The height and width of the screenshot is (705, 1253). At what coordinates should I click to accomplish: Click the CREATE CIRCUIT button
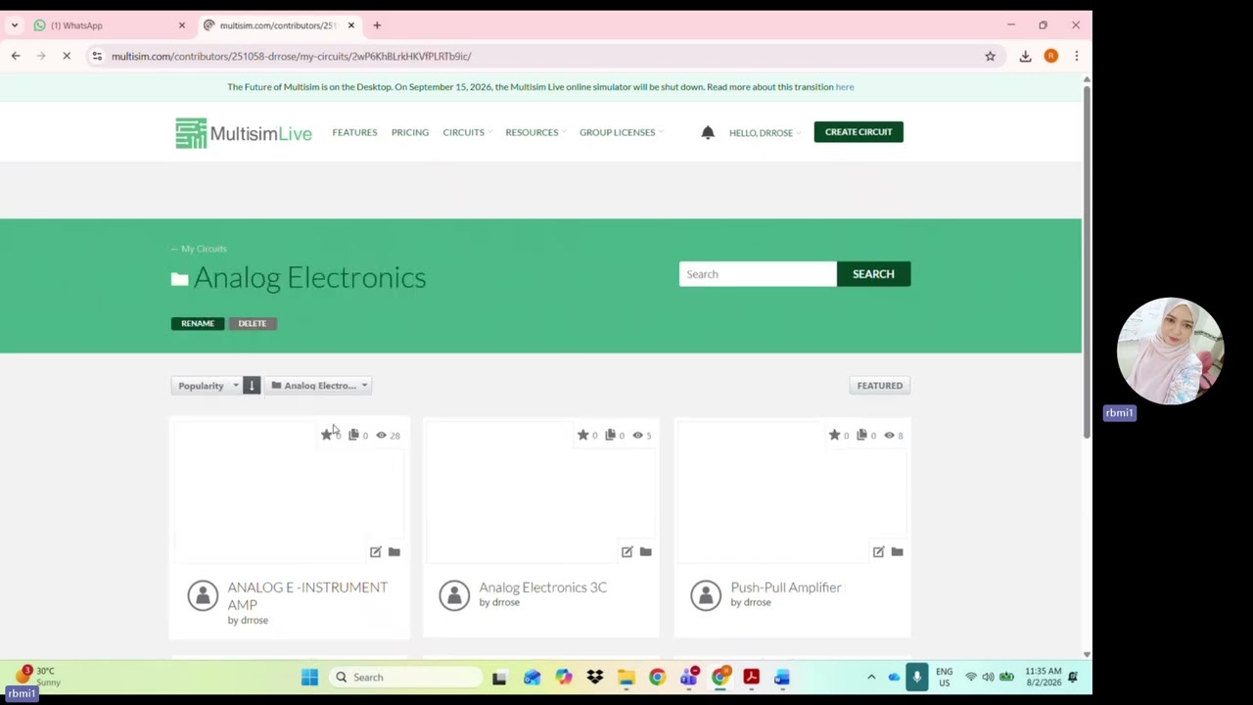pos(859,132)
